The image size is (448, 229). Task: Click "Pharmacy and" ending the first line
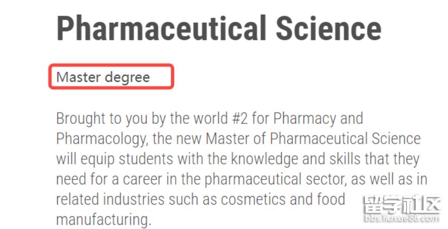[x=318, y=119]
